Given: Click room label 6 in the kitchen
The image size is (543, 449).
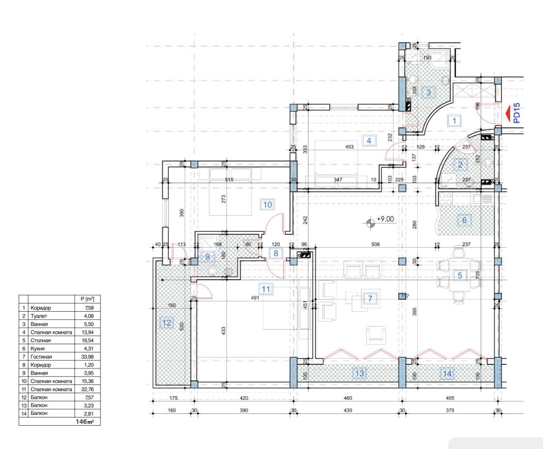Looking at the screenshot, I should coord(464,220).
